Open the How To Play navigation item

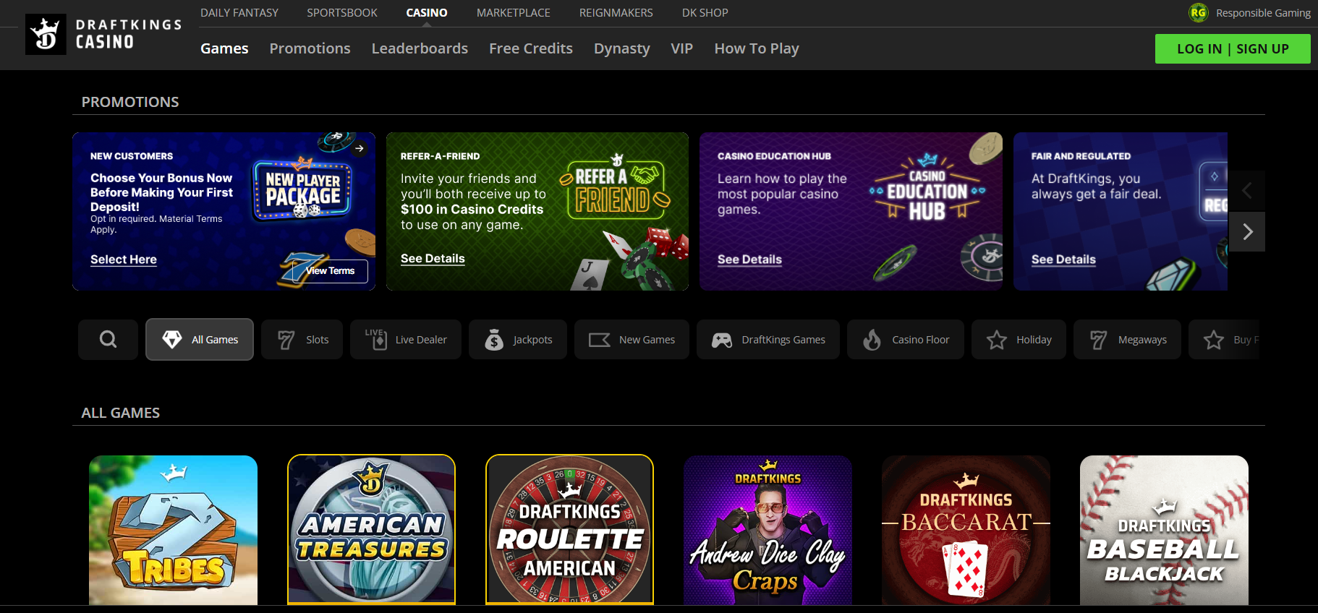point(757,48)
